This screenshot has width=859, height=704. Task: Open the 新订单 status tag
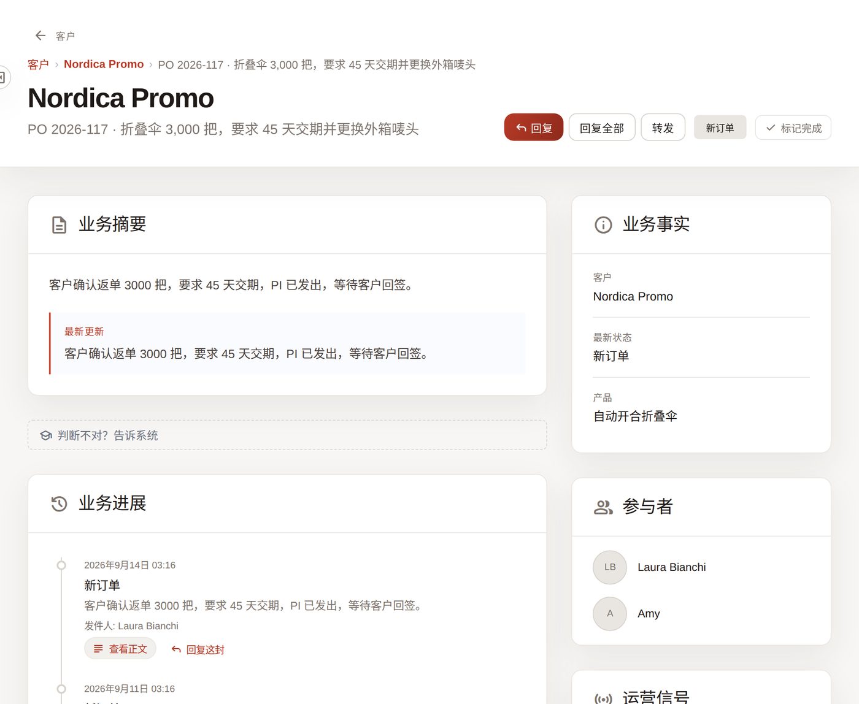(x=720, y=128)
